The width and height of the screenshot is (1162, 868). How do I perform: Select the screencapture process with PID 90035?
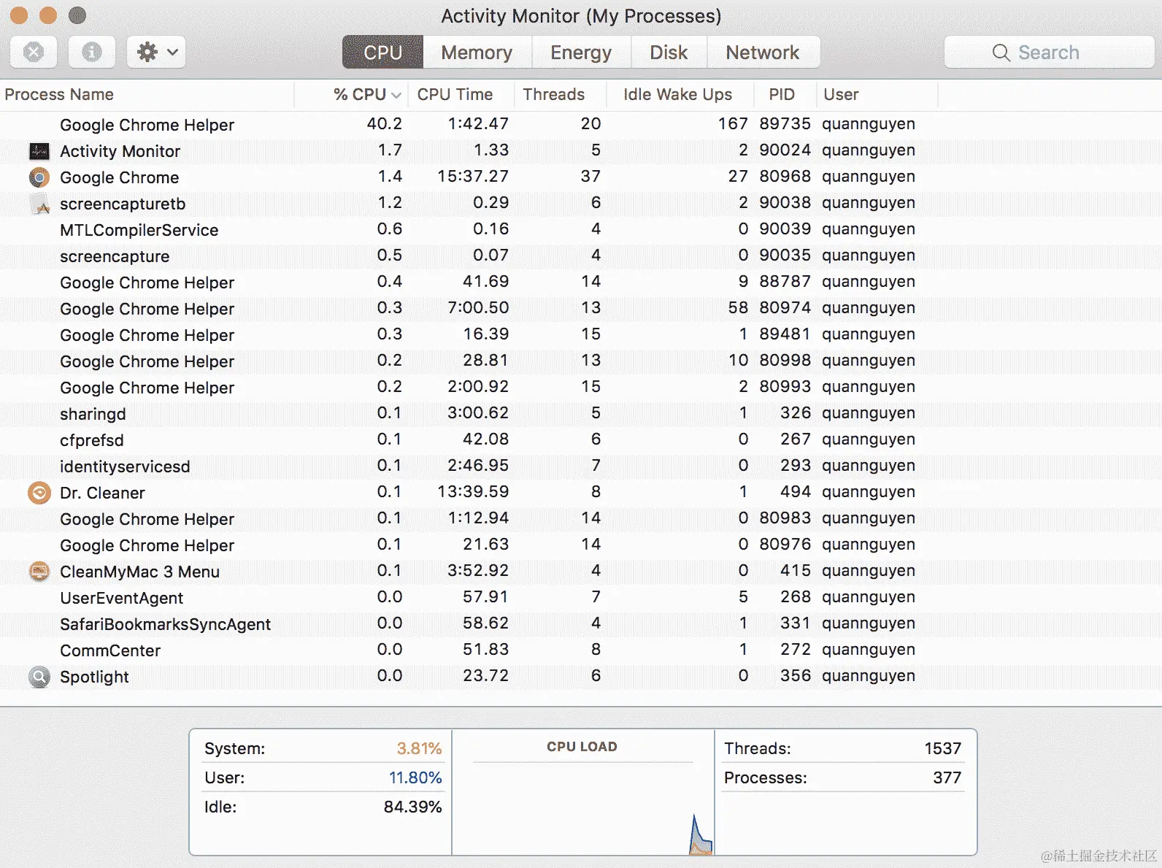581,256
